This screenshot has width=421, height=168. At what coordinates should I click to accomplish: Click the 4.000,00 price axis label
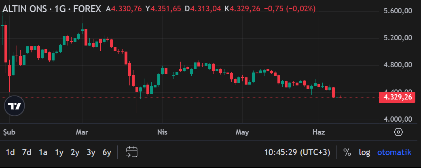pyautogui.click(x=398, y=119)
